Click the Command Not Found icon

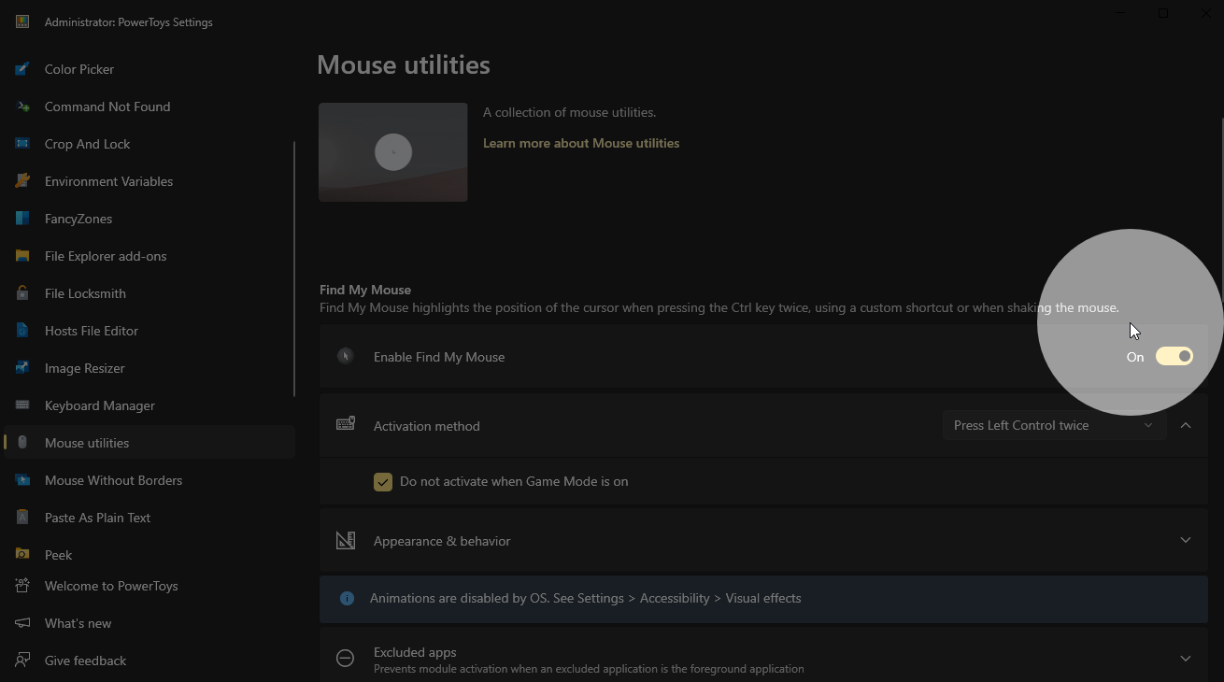point(22,107)
